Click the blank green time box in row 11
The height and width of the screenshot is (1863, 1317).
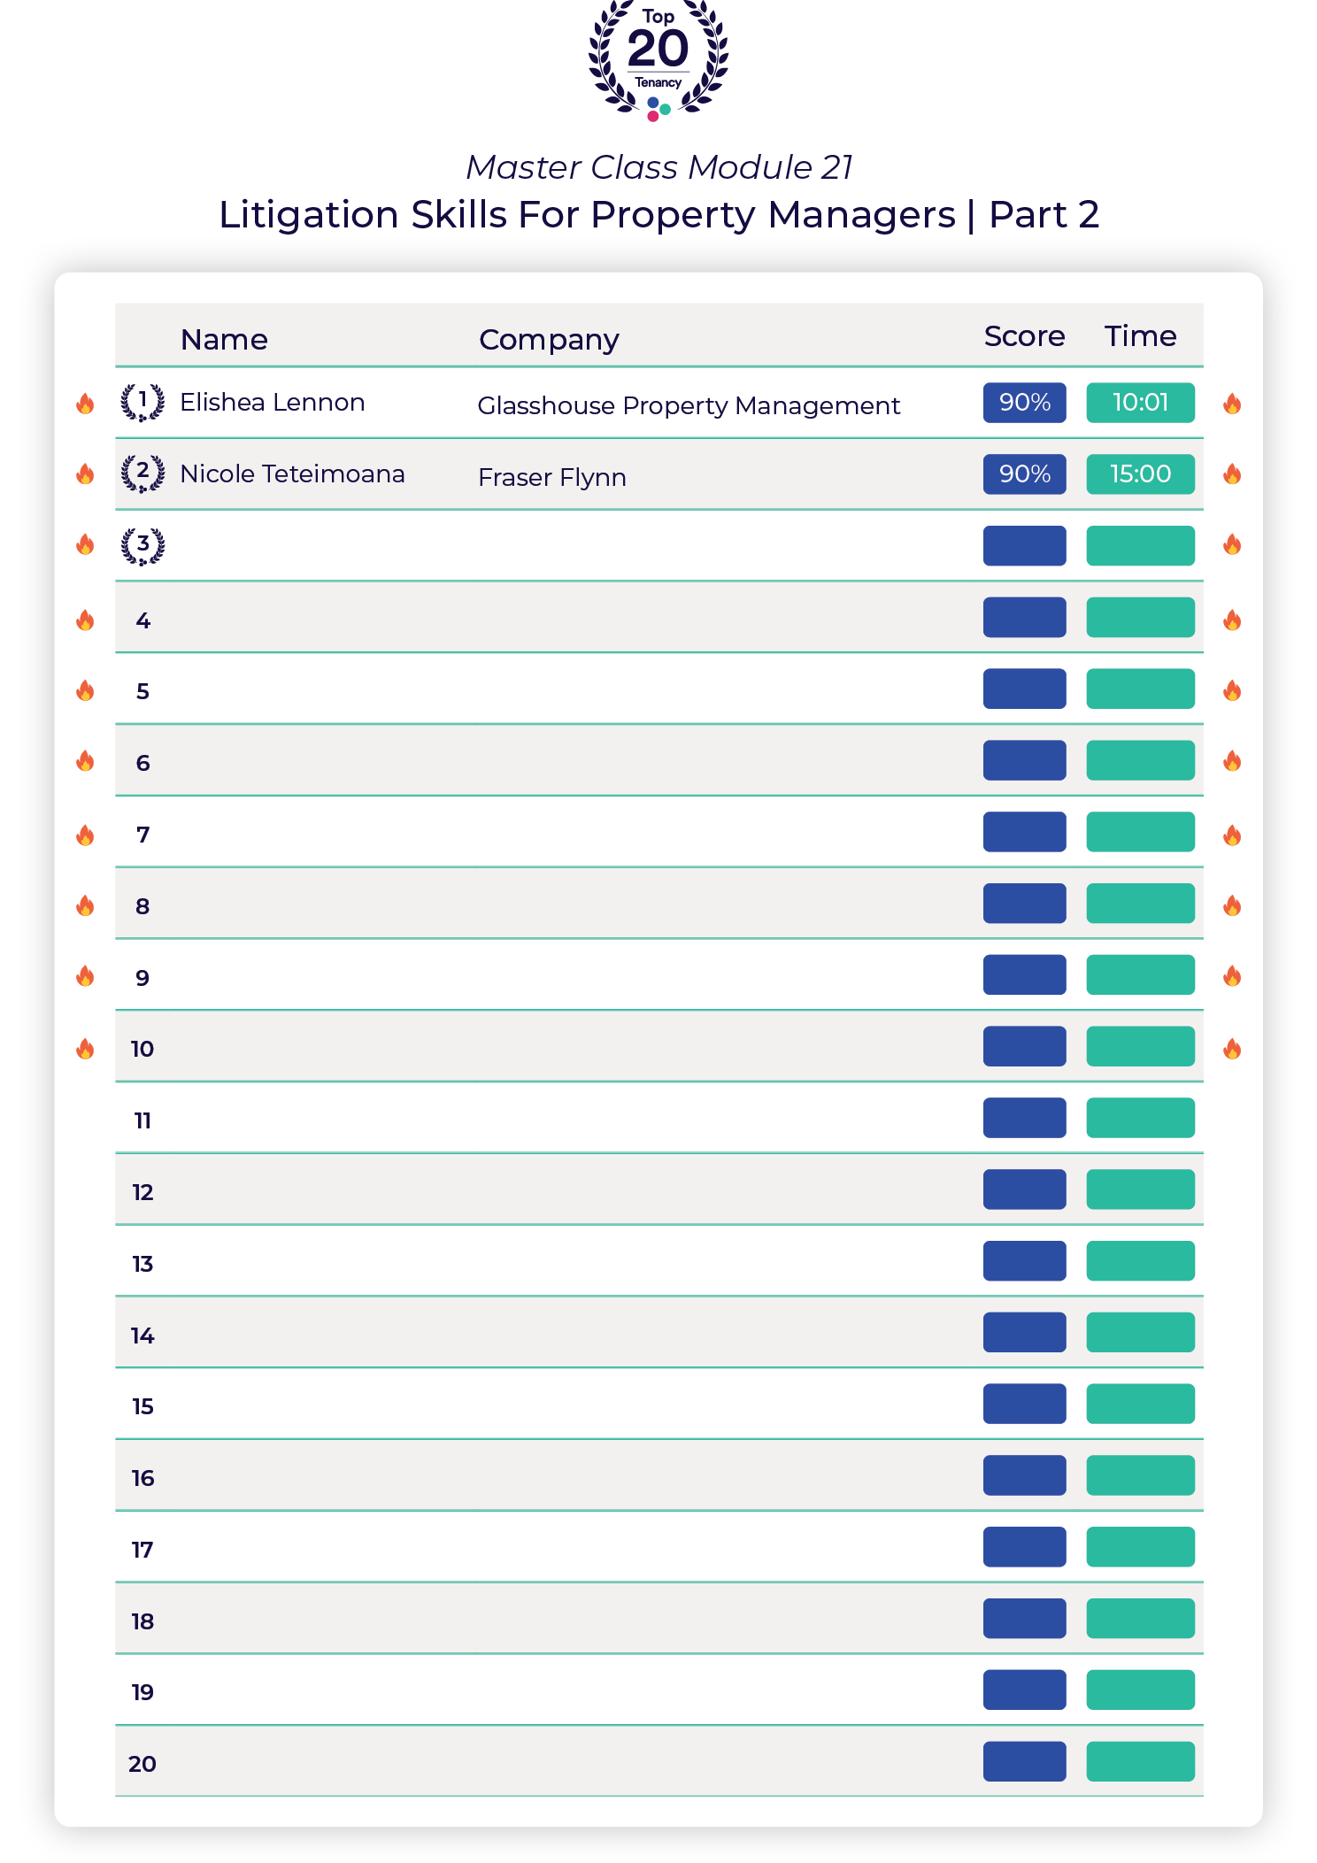(x=1140, y=1118)
